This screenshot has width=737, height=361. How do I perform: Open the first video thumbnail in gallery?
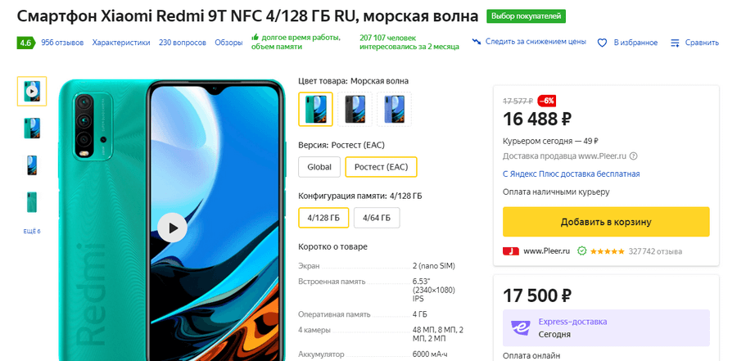point(32,91)
